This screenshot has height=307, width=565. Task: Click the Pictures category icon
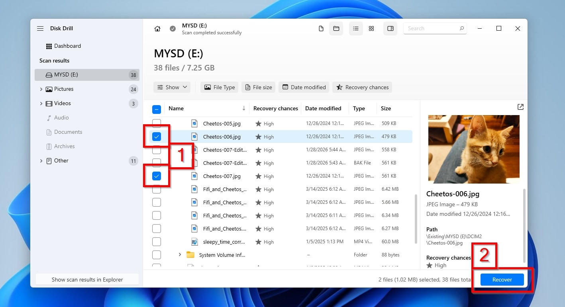[49, 89]
